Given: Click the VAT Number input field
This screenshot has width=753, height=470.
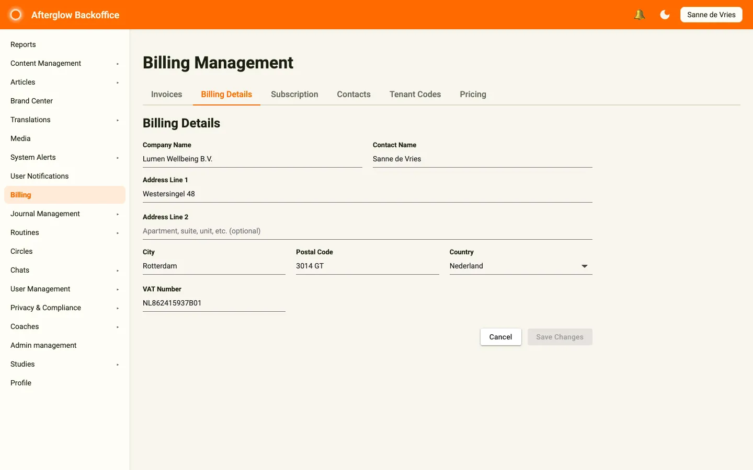Looking at the screenshot, I should pos(214,303).
